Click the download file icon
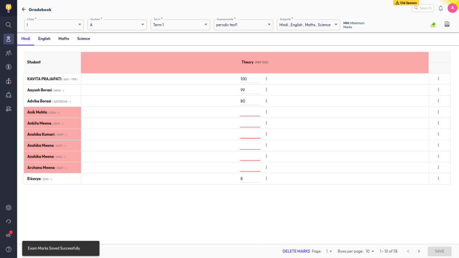The width and height of the screenshot is (459, 258). [x=447, y=25]
